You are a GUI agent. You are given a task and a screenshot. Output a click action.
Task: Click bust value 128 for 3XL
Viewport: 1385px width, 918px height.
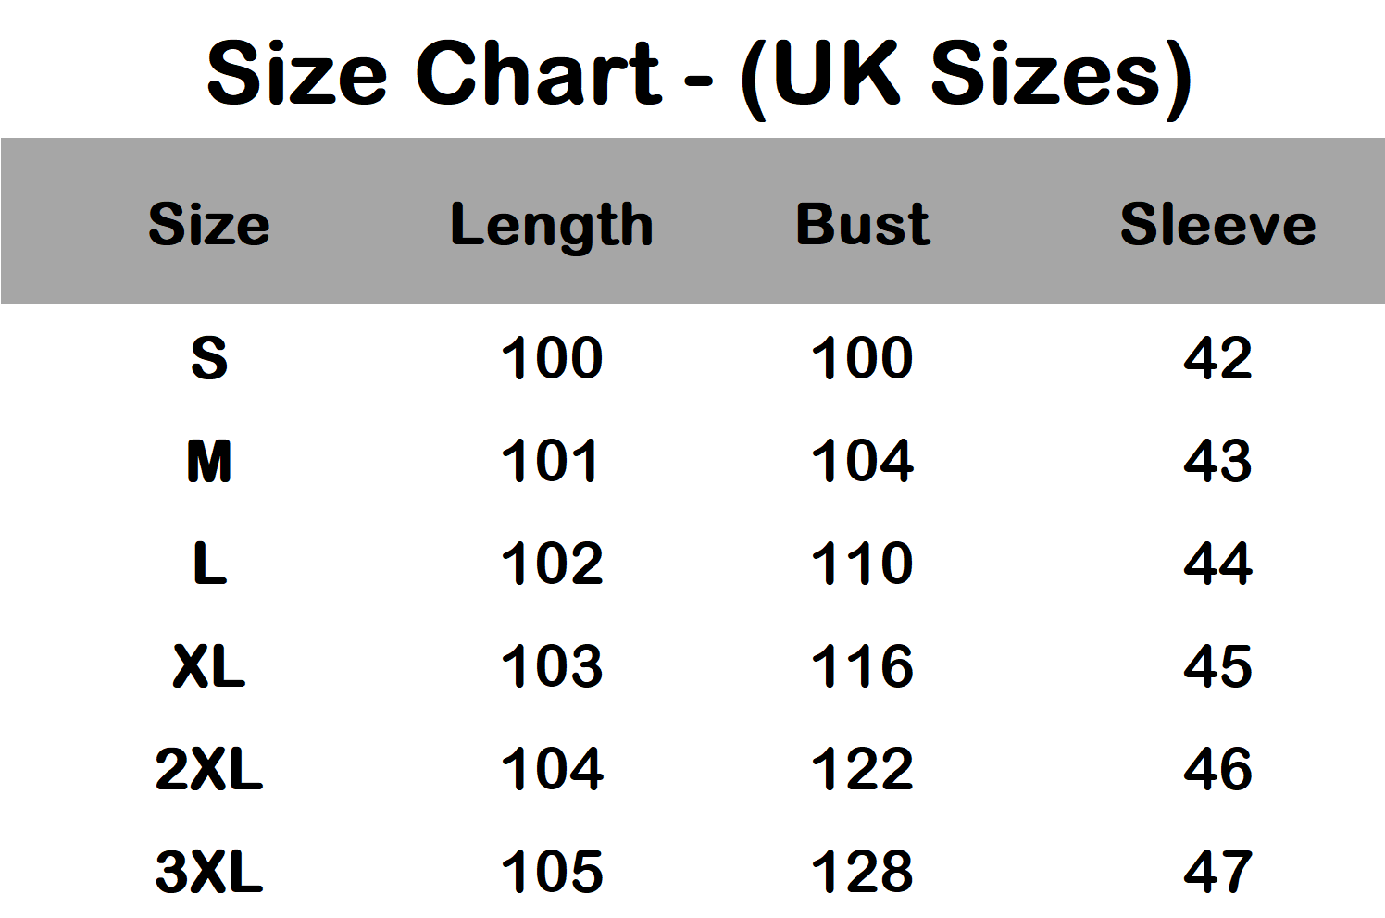pos(862,872)
